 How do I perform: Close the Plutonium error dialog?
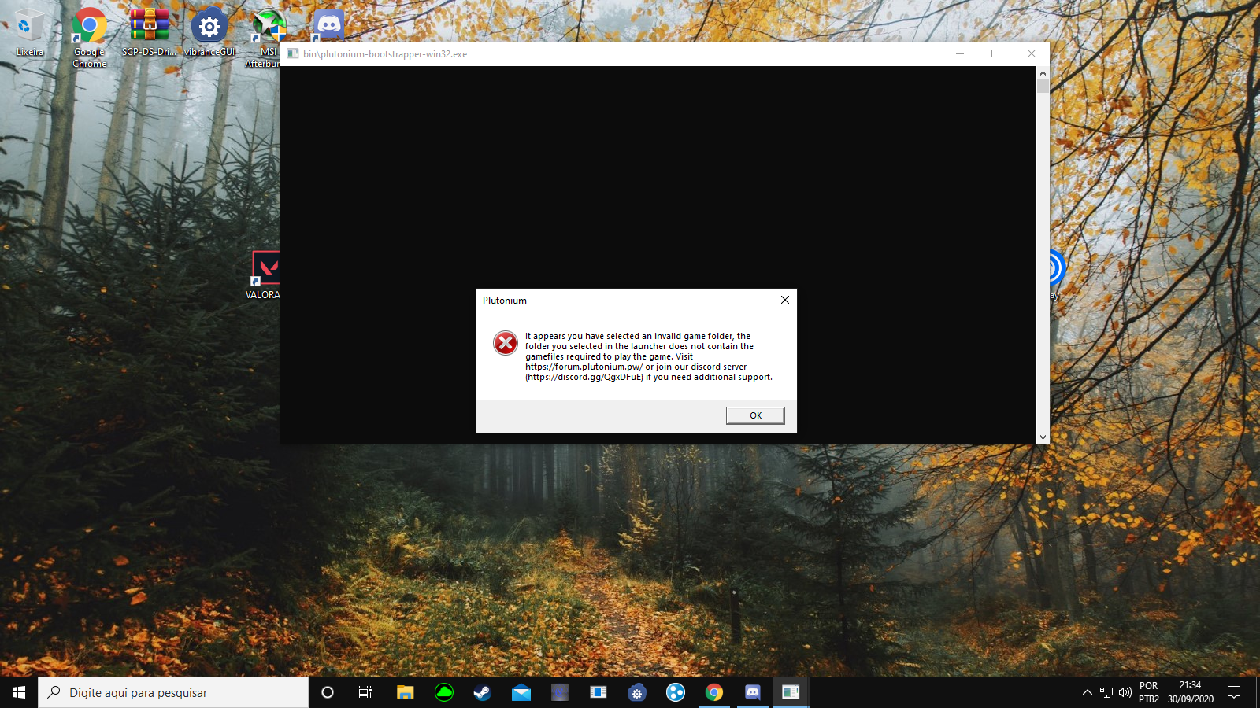coord(784,300)
